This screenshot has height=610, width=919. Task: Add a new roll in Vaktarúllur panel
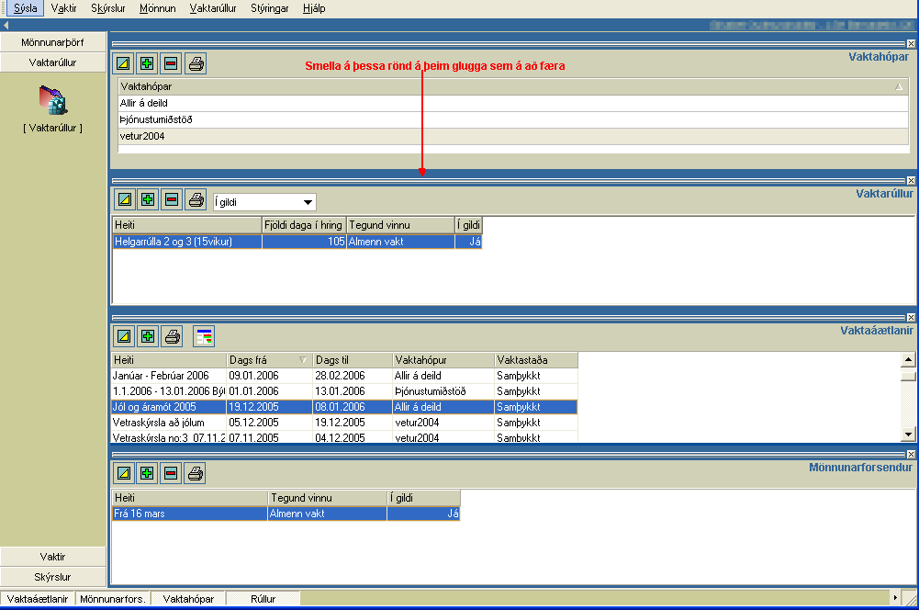(x=148, y=199)
